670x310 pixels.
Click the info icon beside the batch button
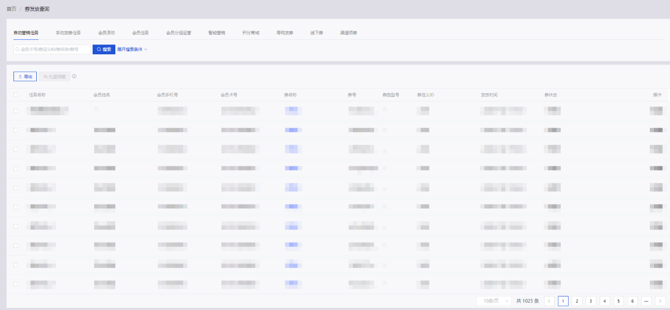click(75, 76)
